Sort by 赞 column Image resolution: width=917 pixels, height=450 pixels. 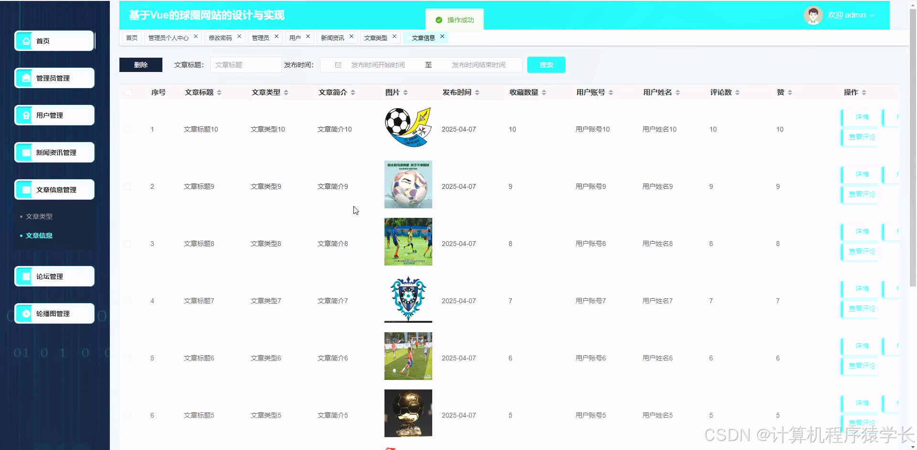790,92
